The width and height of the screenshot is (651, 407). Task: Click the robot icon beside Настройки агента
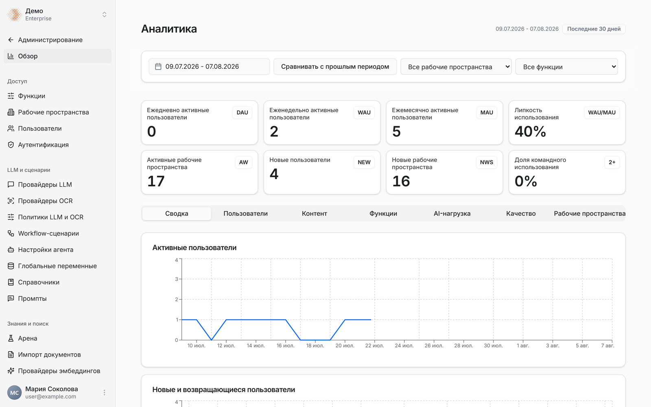(11, 250)
